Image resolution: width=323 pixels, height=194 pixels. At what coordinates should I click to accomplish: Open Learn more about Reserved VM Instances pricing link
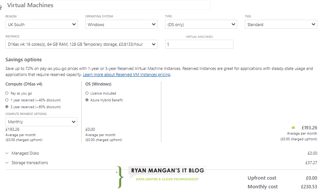tap(126, 74)
